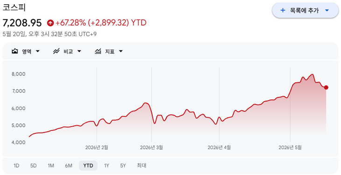The height and width of the screenshot is (175, 341).
Task: Click the 코스피 title text
Action: [14, 7]
